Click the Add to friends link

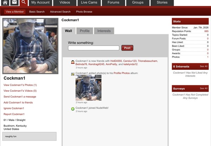coord(18,102)
